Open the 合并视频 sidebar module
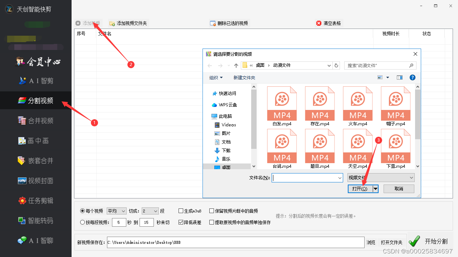This screenshot has width=458, height=257. tap(36, 121)
